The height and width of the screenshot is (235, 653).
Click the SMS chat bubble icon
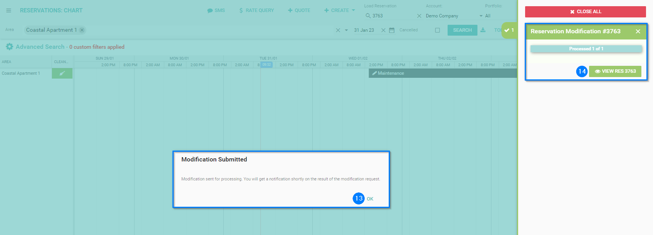point(210,10)
